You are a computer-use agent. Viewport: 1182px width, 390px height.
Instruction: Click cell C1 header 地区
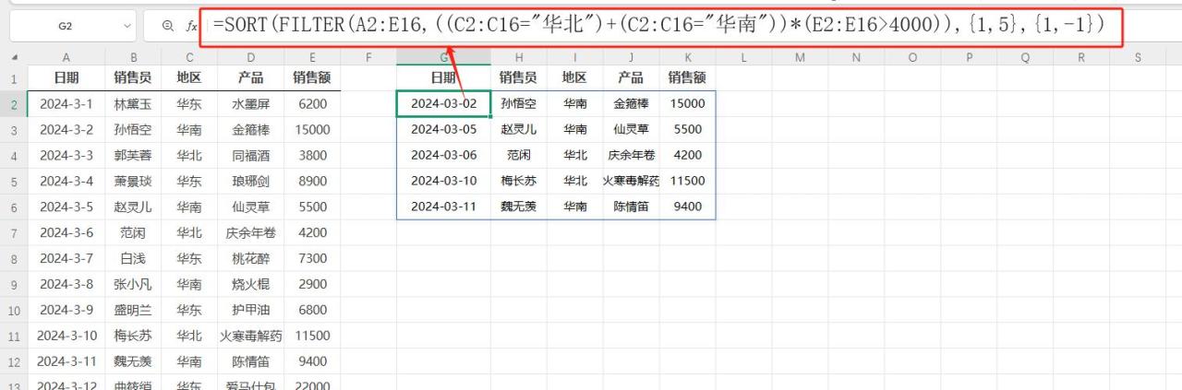coord(189,78)
